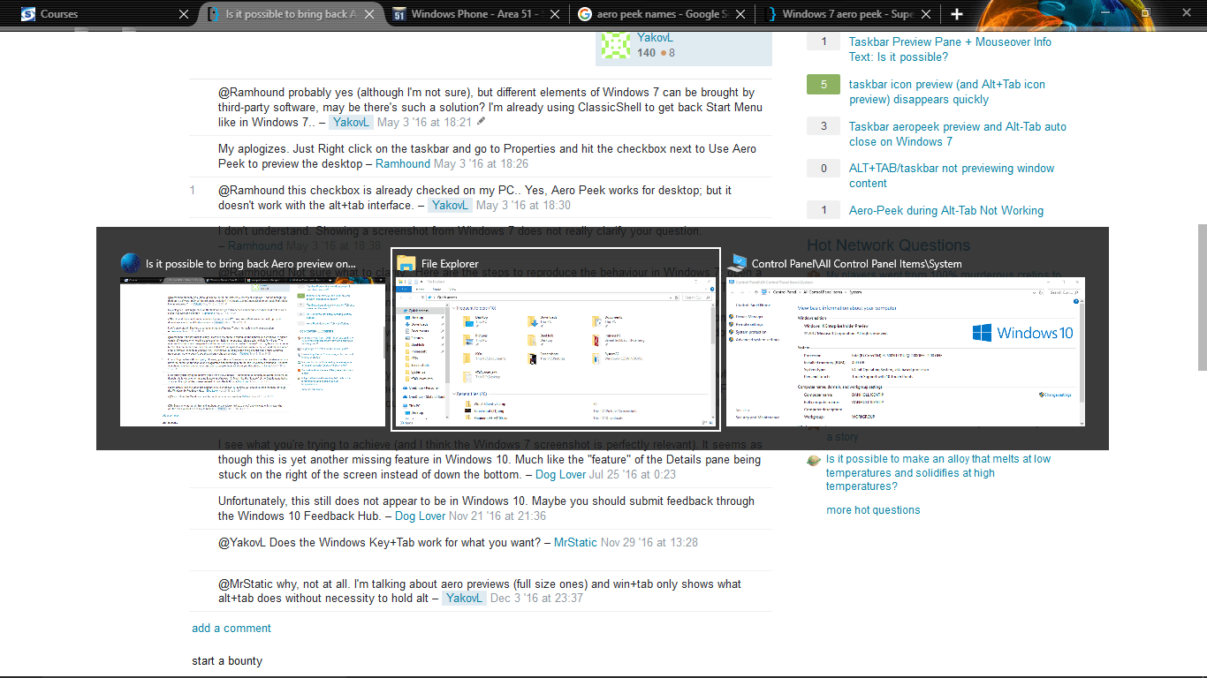Open the alloy melting temperatures hot question

pos(938,472)
